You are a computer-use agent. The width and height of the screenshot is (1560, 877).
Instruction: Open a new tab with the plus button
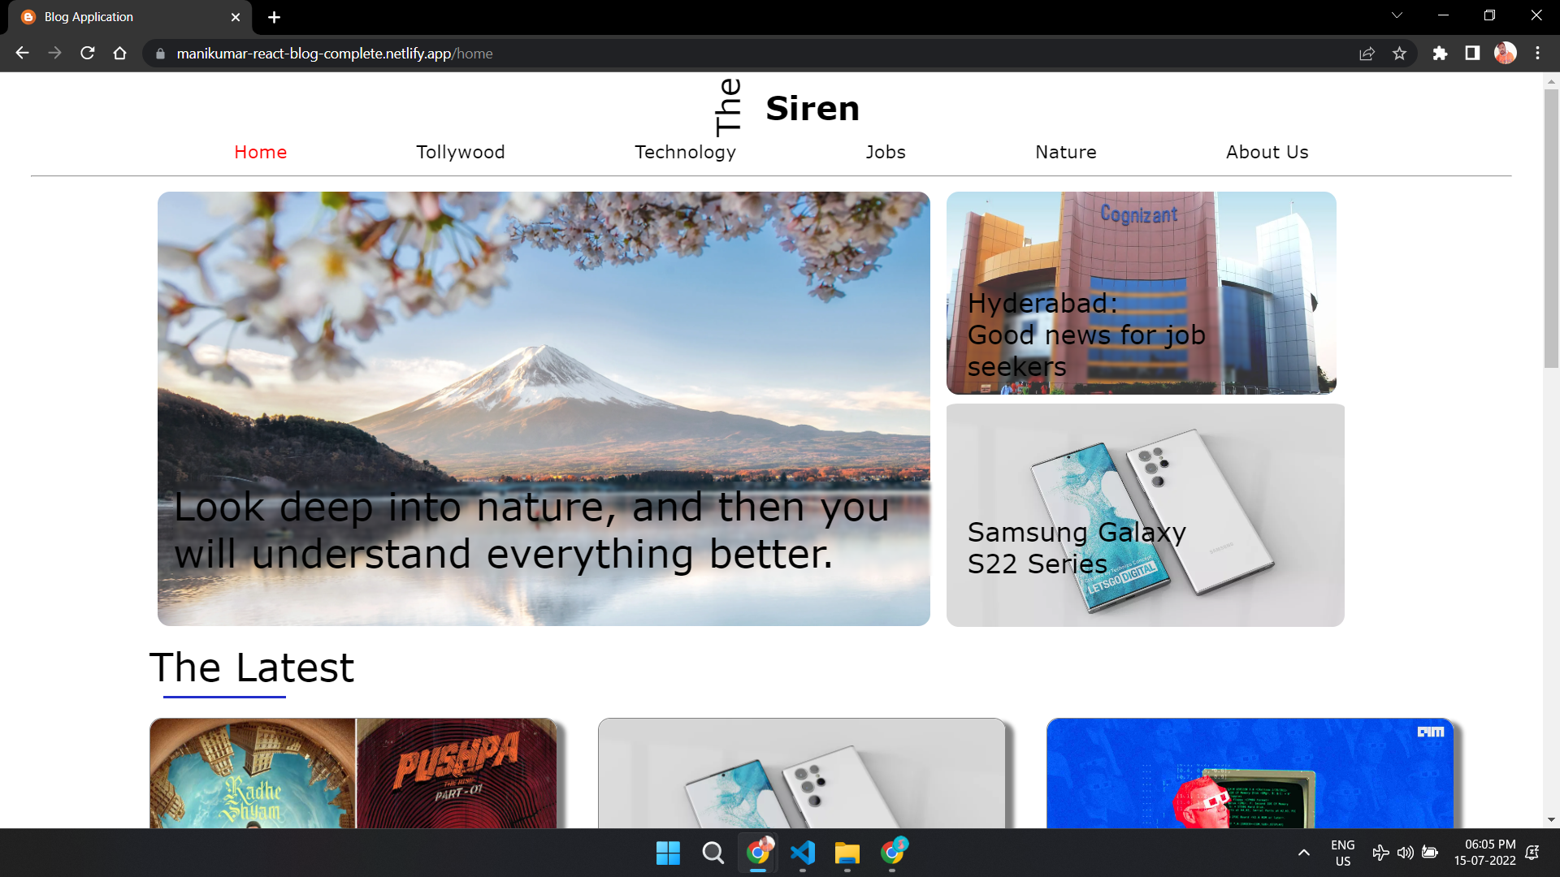[x=274, y=17]
